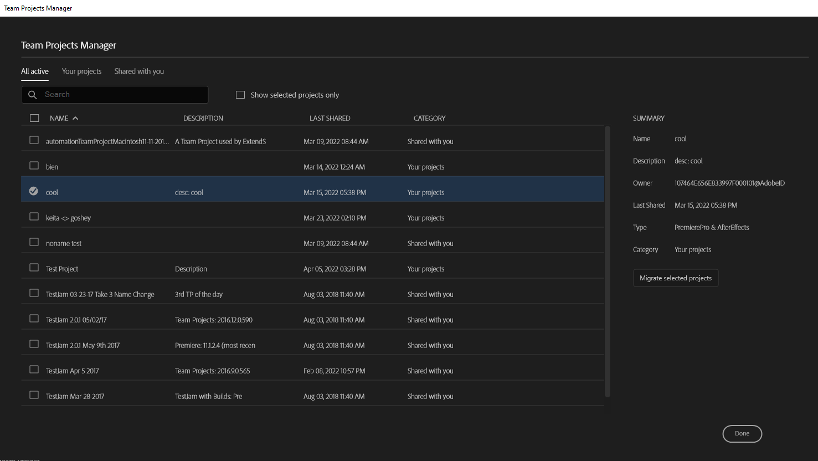The height and width of the screenshot is (461, 818).
Task: Check the Test Project checkbox
Action: tap(34, 267)
